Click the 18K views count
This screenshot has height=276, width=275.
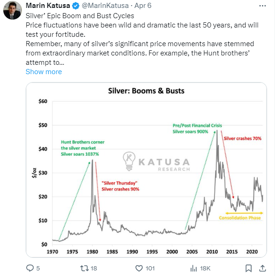point(205,269)
